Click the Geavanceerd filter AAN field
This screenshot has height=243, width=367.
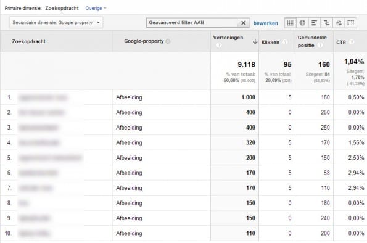tap(192, 23)
